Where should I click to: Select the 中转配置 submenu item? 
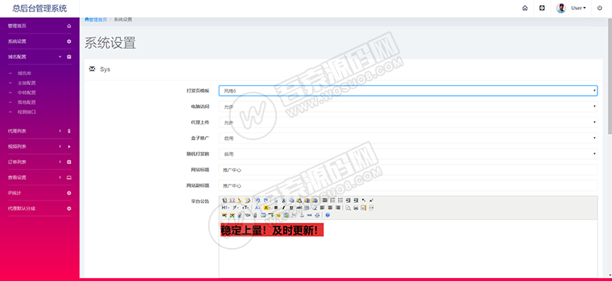(x=27, y=93)
